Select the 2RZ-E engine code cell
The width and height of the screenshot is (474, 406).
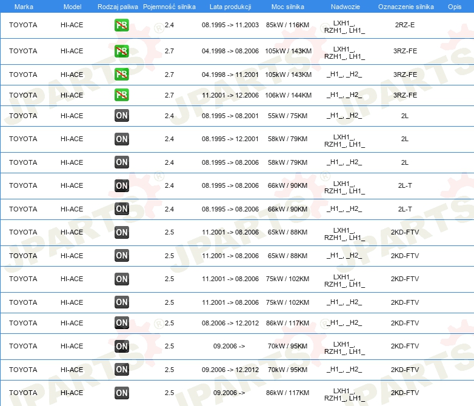405,25
